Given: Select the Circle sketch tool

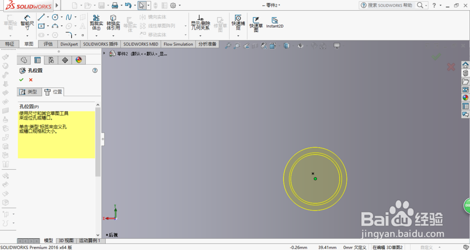Looking at the screenshot, I should 55,17.
